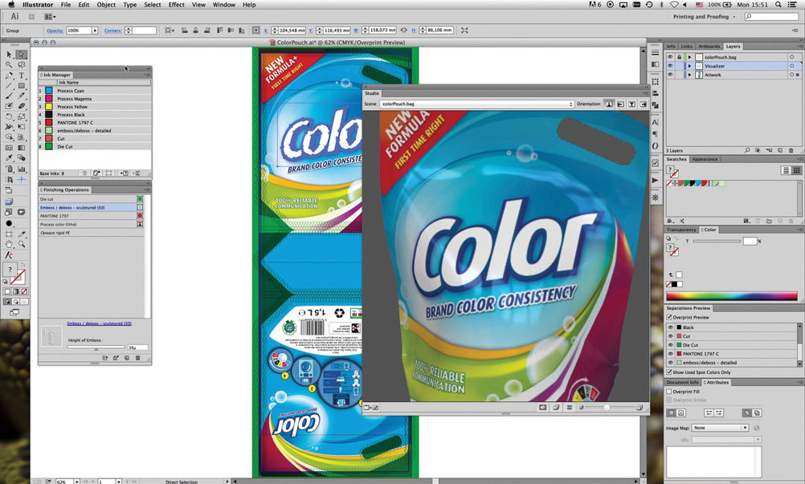Open Spotlight search in the menu bar
The height and width of the screenshot is (484, 805).
[778, 5]
